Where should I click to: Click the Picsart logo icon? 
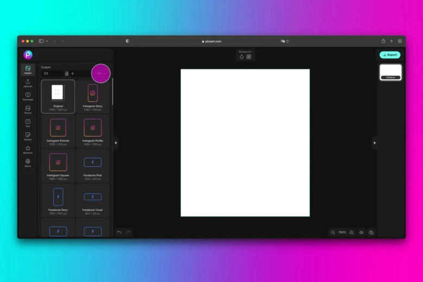pos(28,55)
